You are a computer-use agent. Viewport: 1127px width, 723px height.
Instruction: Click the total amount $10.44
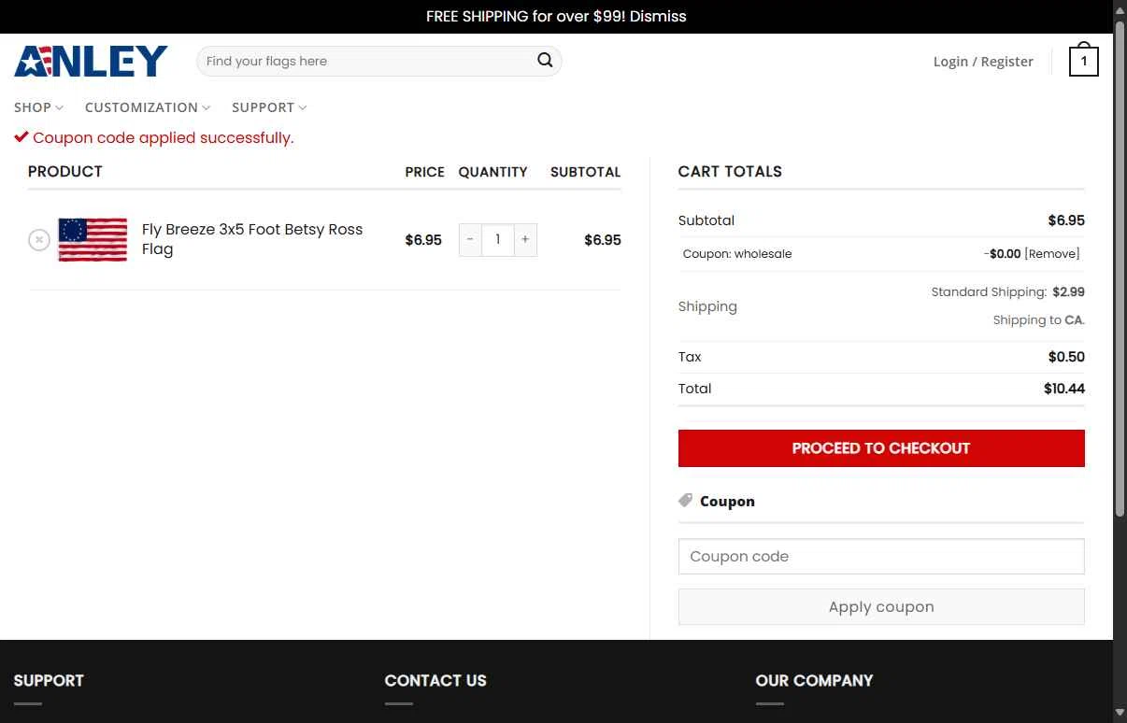click(x=1064, y=389)
